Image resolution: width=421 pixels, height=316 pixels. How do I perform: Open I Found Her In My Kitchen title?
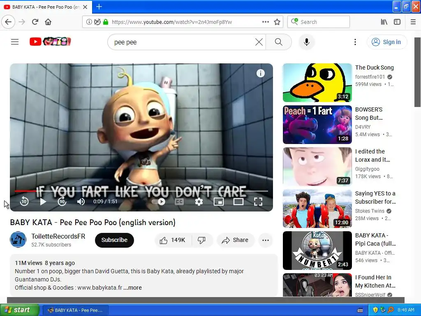point(375,281)
